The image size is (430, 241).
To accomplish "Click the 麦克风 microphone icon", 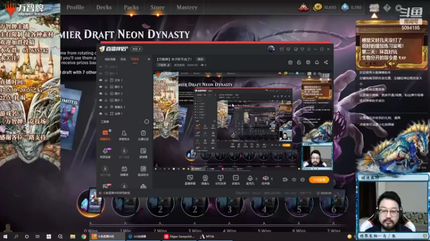I will 250,178.
